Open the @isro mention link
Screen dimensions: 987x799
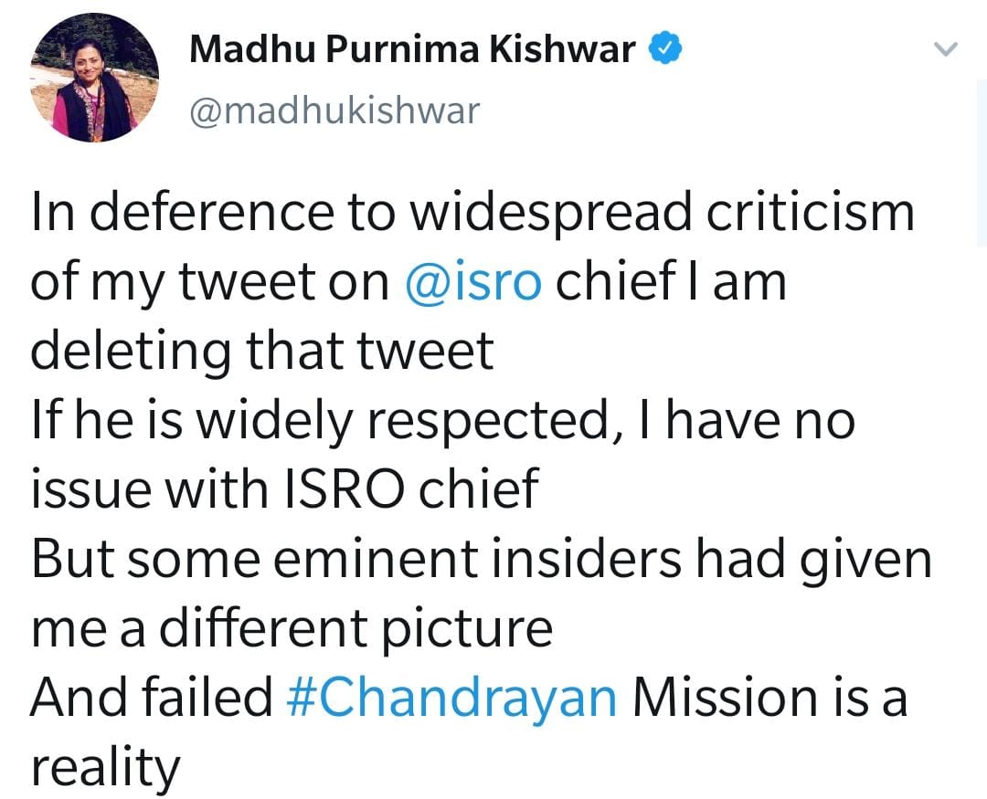point(473,284)
